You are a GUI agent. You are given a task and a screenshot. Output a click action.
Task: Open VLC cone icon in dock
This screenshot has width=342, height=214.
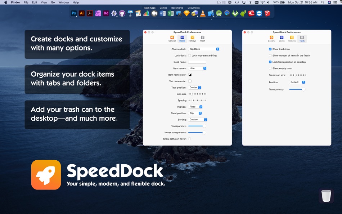coord(203,14)
